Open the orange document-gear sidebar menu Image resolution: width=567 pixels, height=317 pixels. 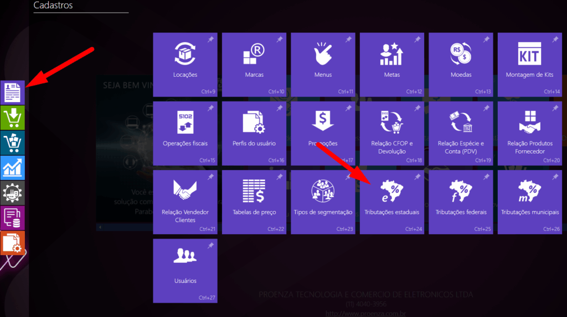tap(13, 243)
